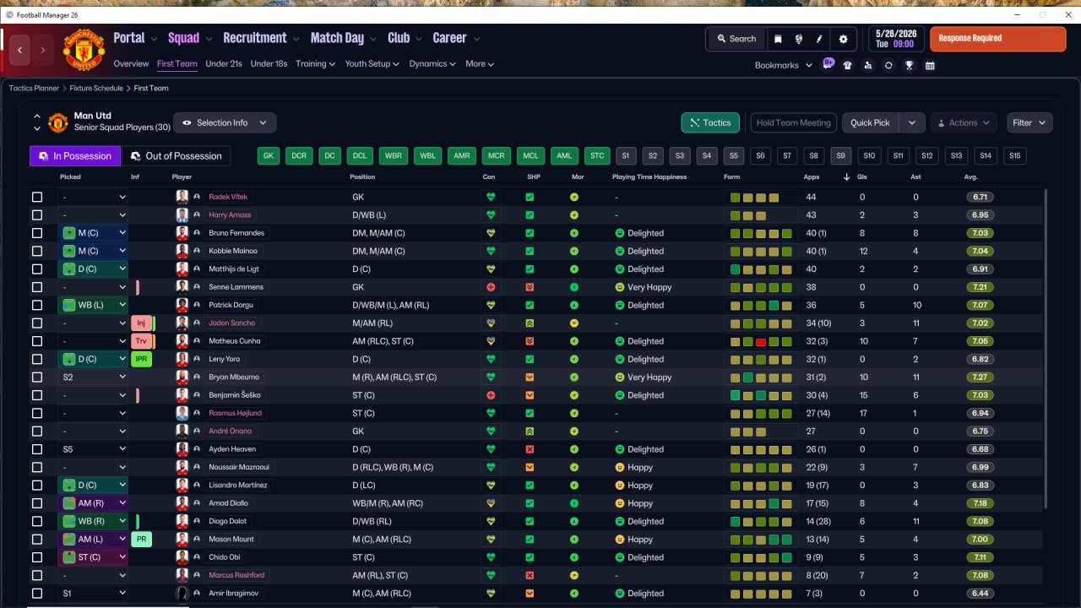Open Marcus Rashford's player link
Viewport: 1081px width, 608px height.
(x=236, y=575)
